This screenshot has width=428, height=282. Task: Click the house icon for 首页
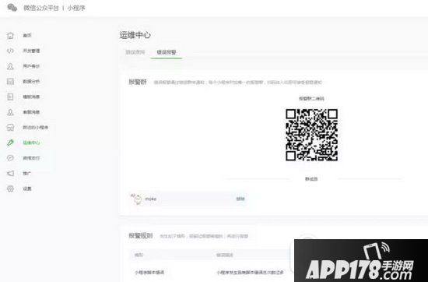click(10, 36)
